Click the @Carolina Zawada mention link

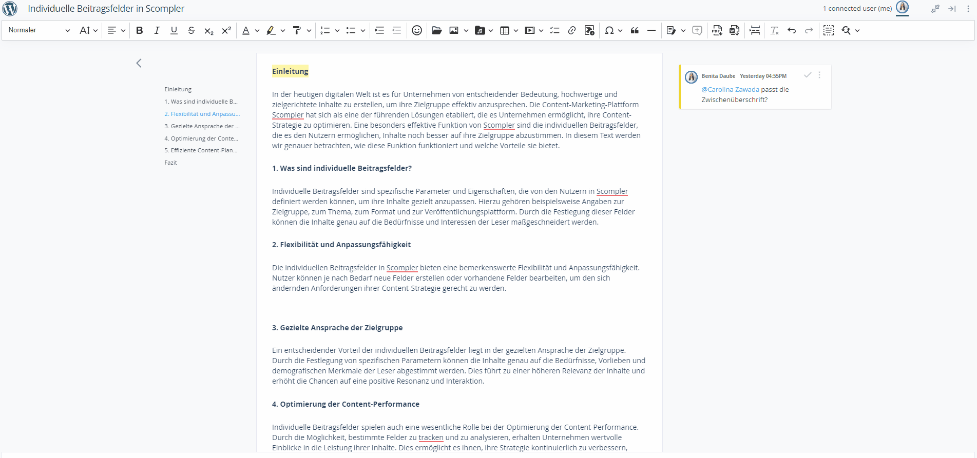(730, 89)
